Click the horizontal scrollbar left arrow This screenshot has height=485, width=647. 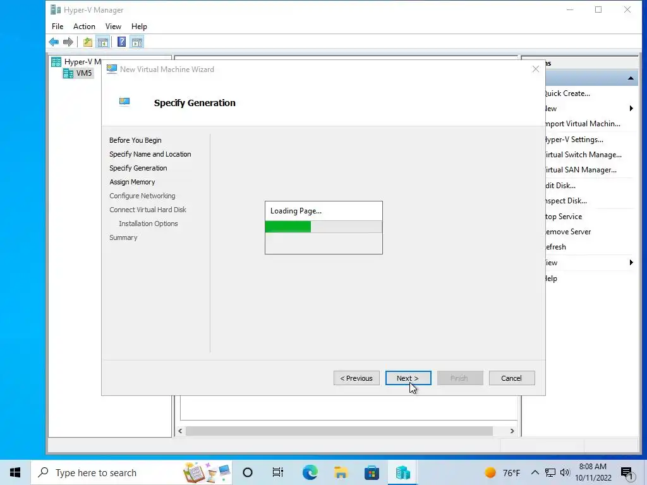coord(180,431)
